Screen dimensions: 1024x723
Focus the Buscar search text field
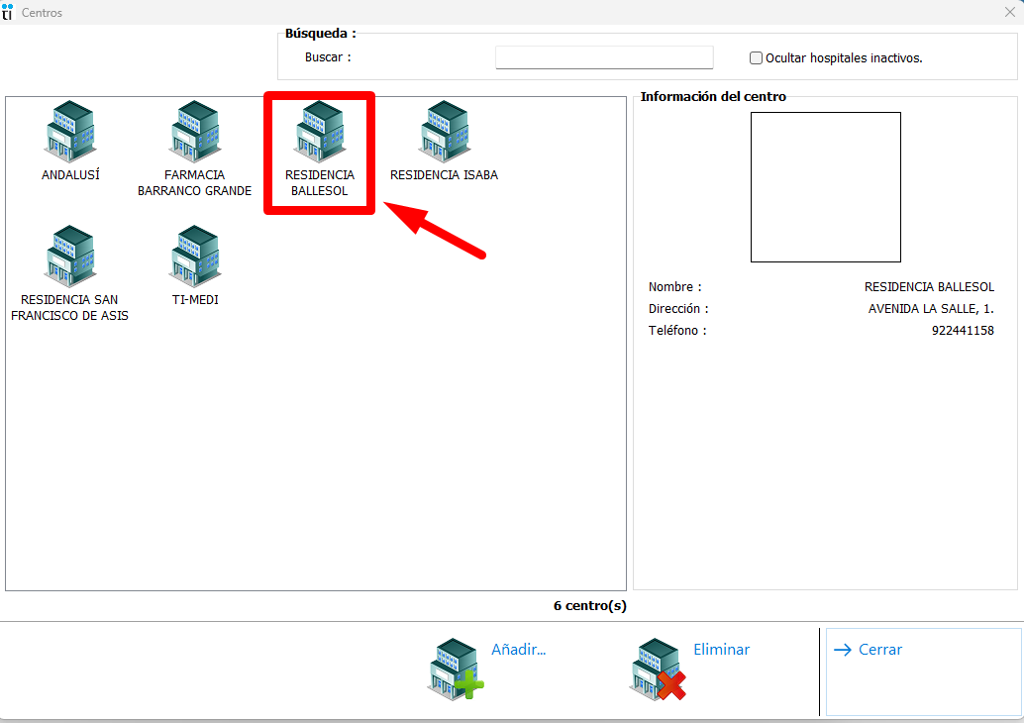[x=604, y=57]
